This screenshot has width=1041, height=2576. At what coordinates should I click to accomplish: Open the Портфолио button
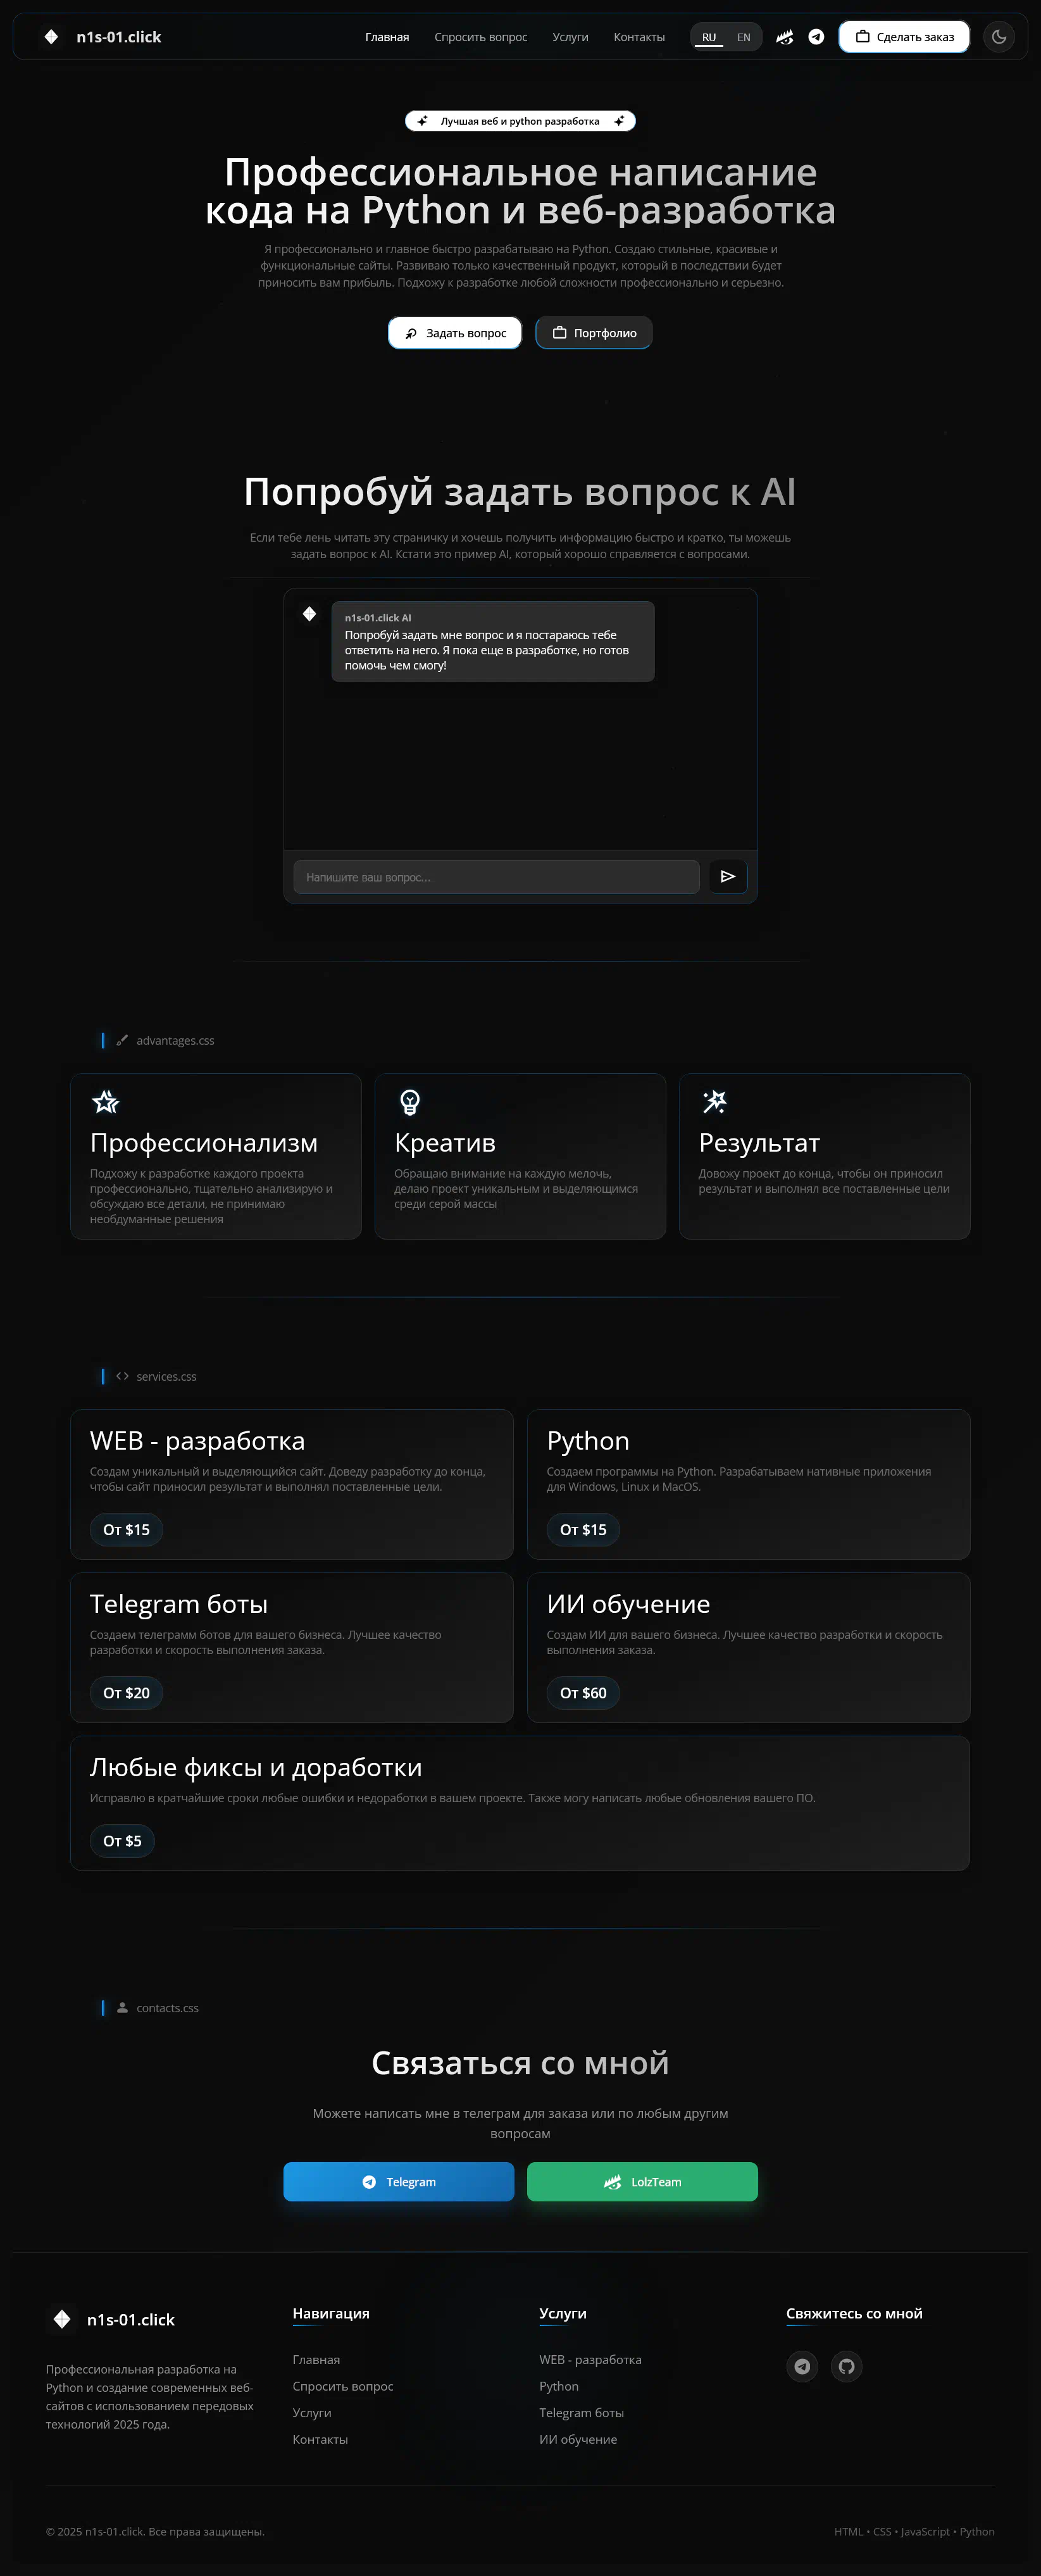point(594,333)
